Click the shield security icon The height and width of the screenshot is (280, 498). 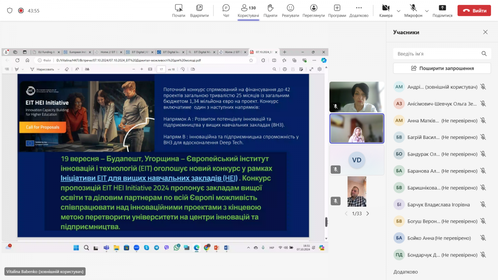coord(10,11)
